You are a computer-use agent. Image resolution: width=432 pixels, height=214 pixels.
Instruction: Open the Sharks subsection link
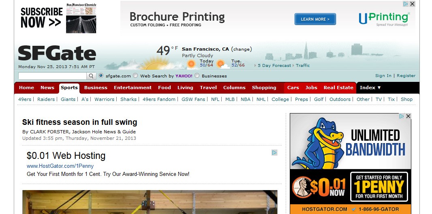tap(128, 99)
